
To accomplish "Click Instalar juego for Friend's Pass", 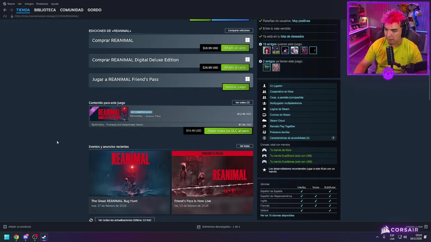I will click(x=236, y=87).
